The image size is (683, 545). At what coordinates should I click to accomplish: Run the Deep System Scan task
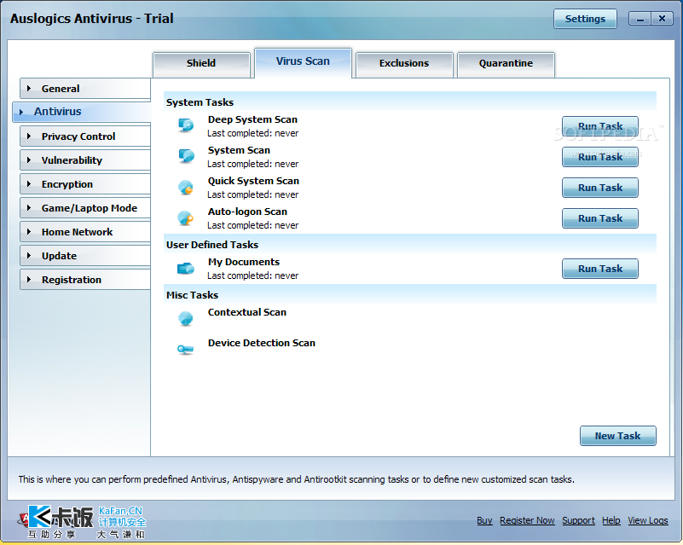pos(599,126)
